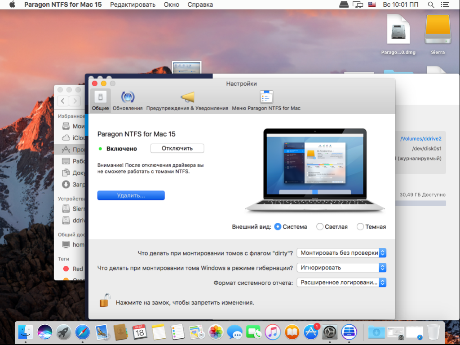Launch Safari from the Dock
Viewport: 460px width, 345px height.
coord(83,332)
